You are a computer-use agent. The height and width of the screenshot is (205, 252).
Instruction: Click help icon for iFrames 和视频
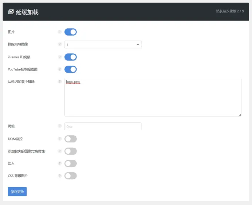pyautogui.click(x=60, y=57)
